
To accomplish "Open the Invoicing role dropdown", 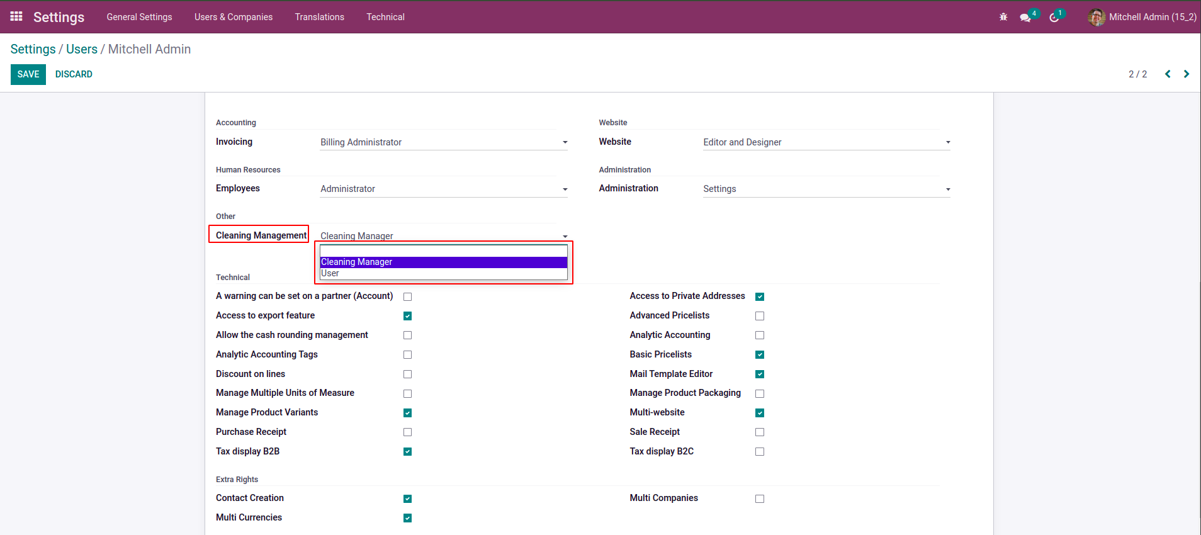I will (x=443, y=142).
